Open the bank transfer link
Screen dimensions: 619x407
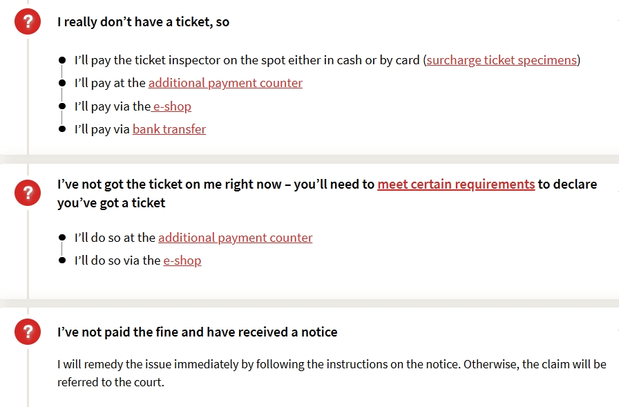[169, 129]
